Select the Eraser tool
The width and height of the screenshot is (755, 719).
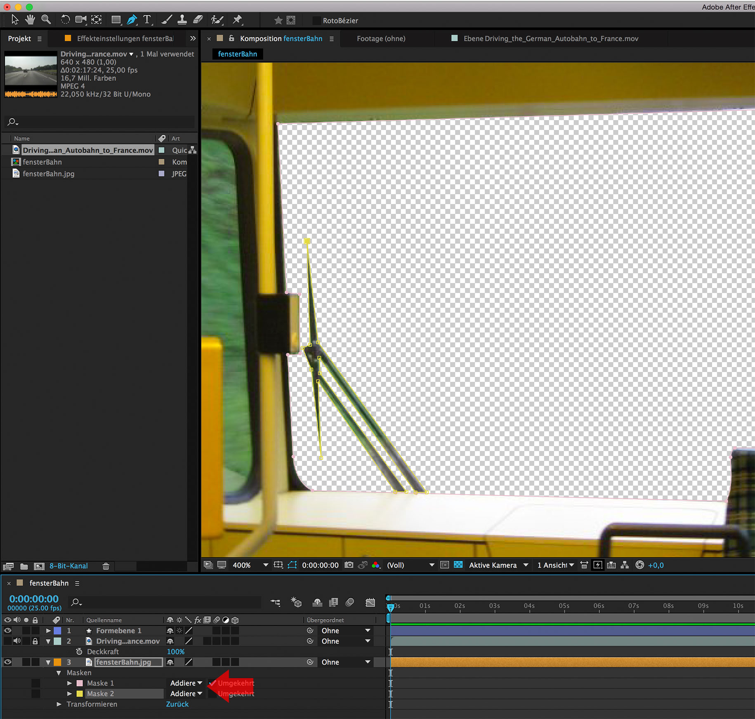click(198, 19)
